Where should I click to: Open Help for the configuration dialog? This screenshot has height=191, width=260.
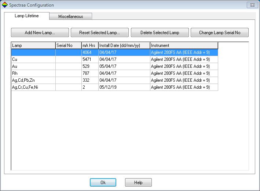click(x=138, y=183)
